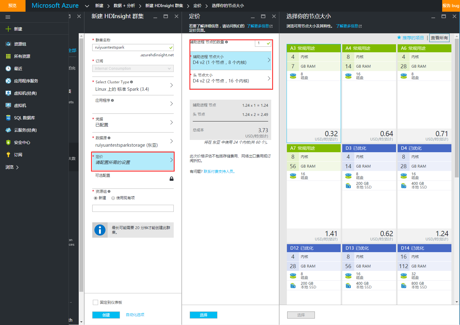Click 数据 + 分析 in the breadcrumb

pos(124,6)
